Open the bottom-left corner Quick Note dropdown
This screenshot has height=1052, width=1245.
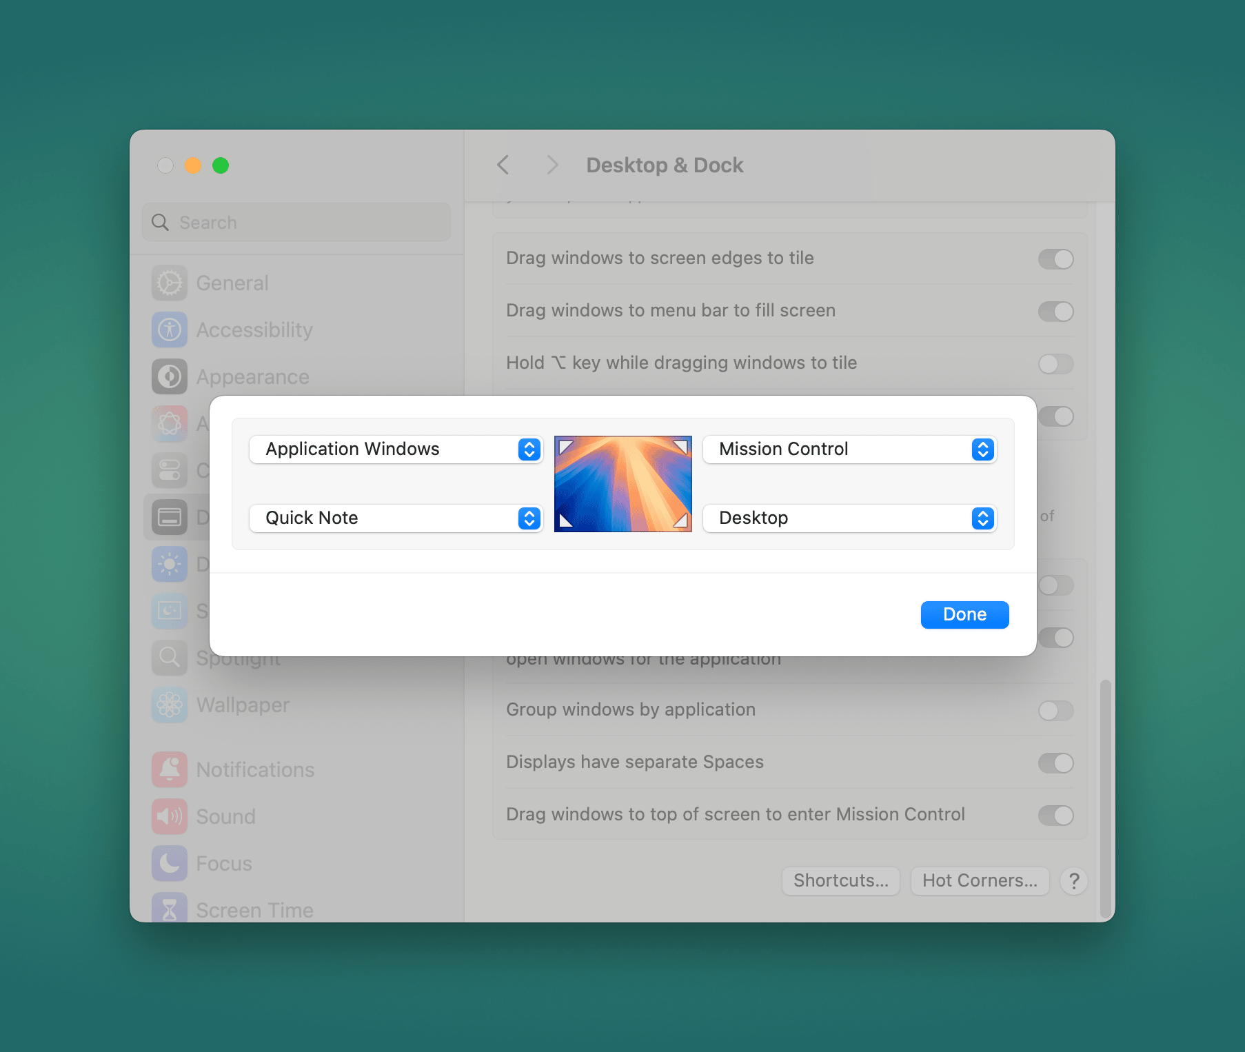(396, 518)
